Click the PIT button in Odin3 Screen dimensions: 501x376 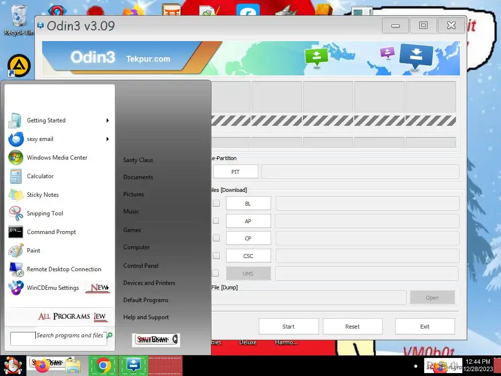click(x=235, y=172)
